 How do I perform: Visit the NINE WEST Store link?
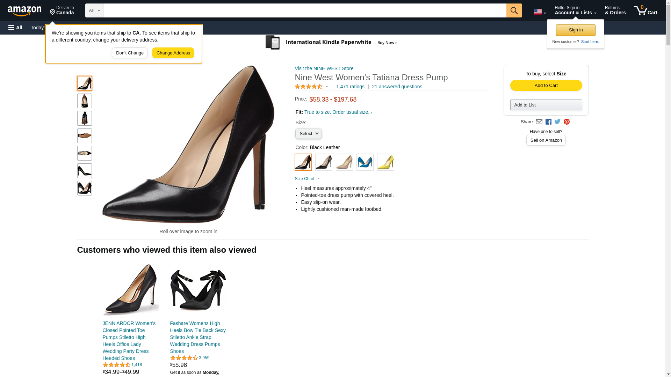coord(324,68)
